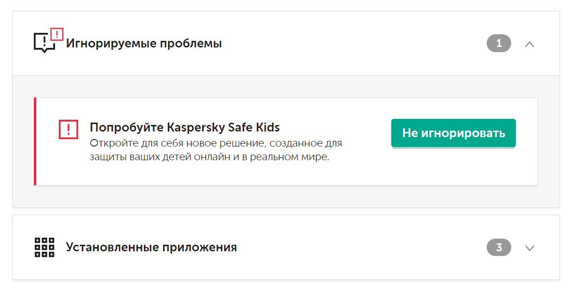Click the red stripe on the Safe Kids card
This screenshot has height=295, width=577.
click(x=35, y=141)
